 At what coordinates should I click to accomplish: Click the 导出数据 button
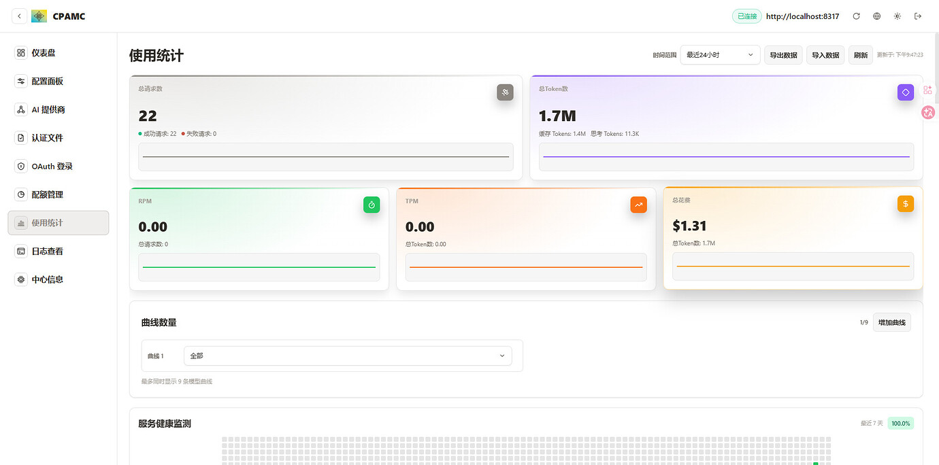pos(784,55)
